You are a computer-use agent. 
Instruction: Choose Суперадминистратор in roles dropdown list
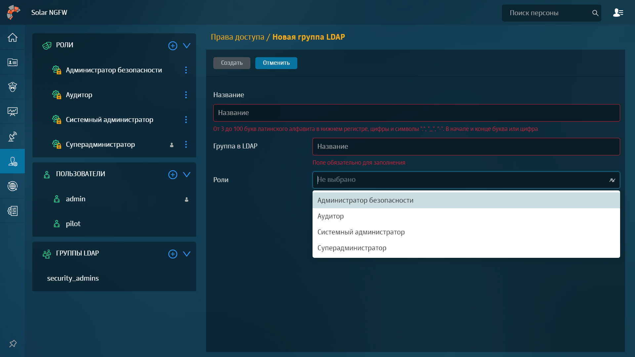(352, 248)
